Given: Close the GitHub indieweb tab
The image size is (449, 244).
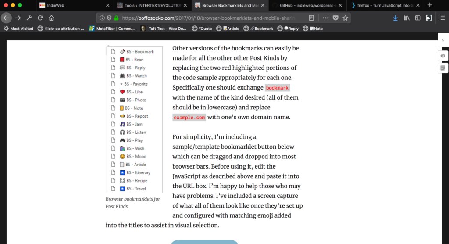Looking at the screenshot, I should (x=340, y=5).
